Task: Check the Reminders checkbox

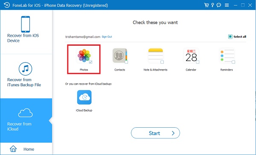Action: (x=233, y=62)
